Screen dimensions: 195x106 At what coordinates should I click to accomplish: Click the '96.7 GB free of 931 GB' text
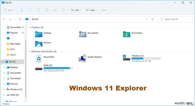pyautogui.click(x=53, y=71)
